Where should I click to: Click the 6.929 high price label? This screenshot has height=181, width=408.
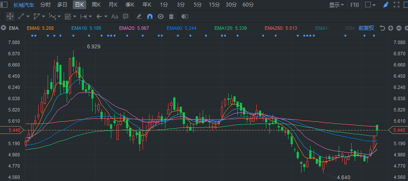tap(94, 47)
